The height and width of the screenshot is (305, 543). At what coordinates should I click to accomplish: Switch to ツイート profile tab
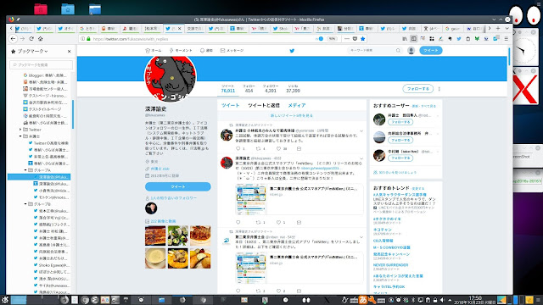(x=230, y=105)
